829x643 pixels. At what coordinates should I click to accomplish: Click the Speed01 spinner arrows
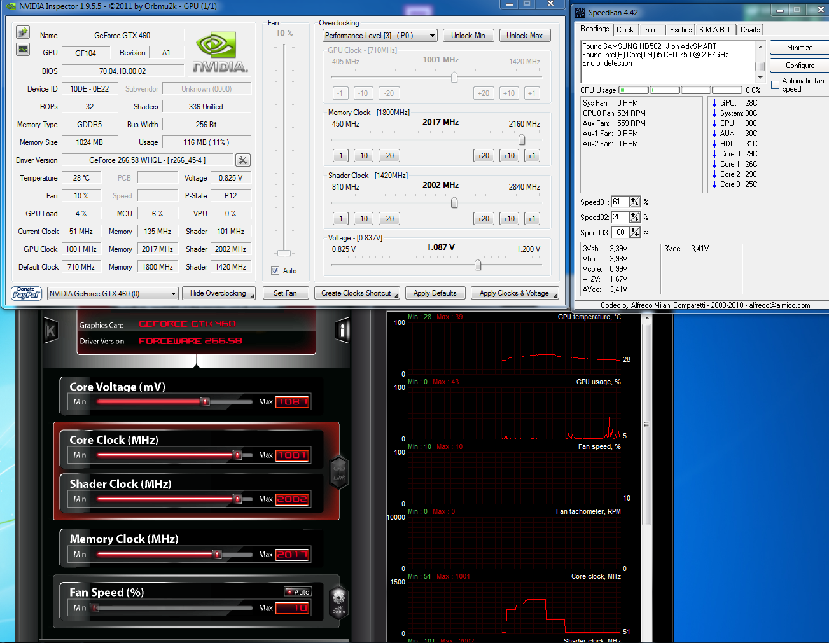pos(635,202)
